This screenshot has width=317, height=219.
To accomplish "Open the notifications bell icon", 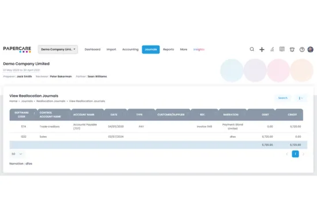I will tap(292, 50).
